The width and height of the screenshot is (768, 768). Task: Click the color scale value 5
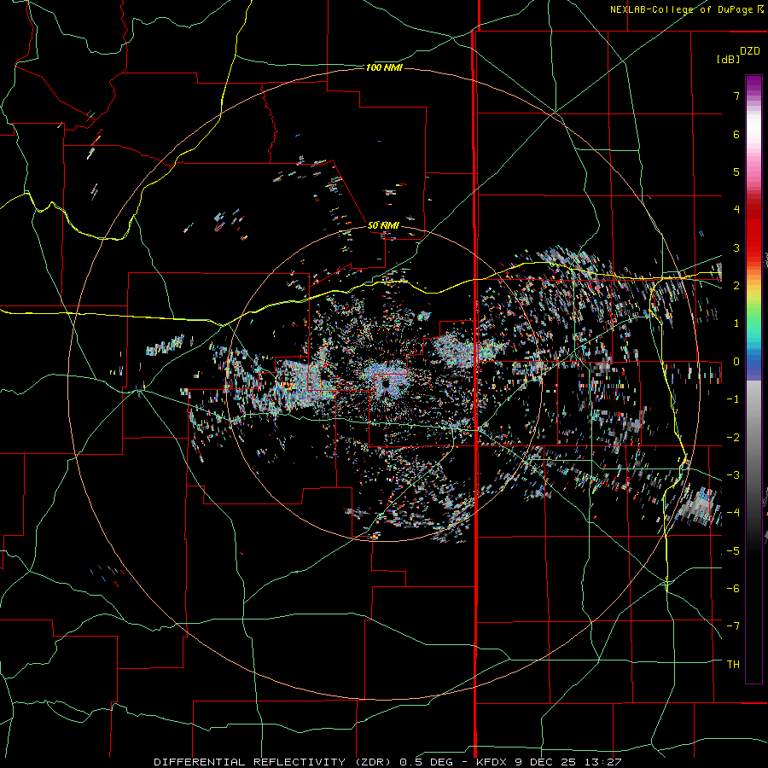click(736, 172)
